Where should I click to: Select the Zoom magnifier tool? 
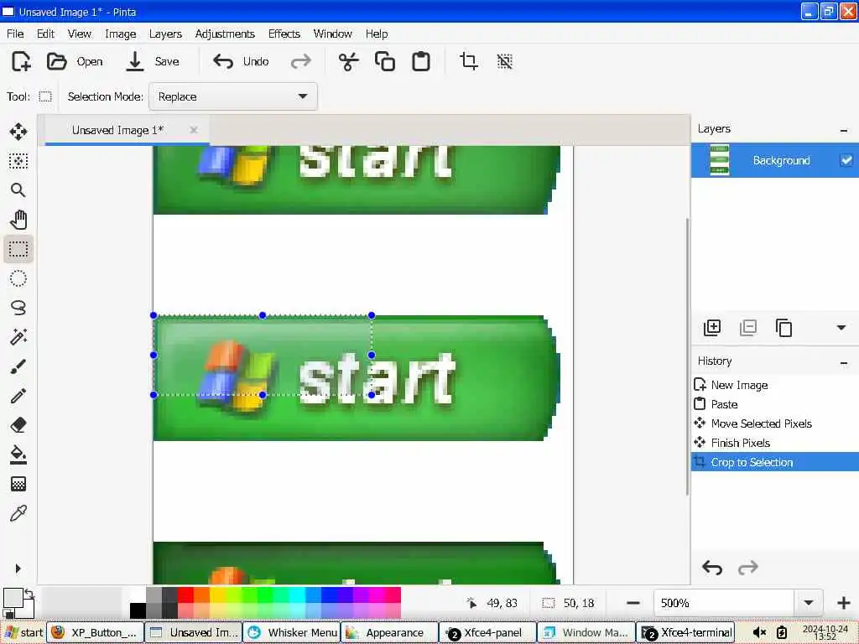point(18,190)
